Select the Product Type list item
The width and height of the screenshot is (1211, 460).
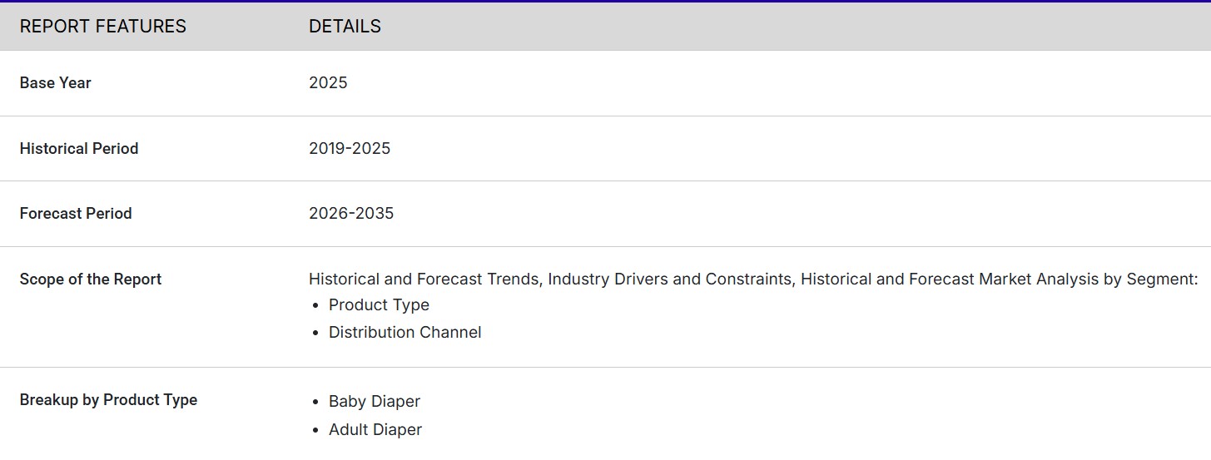coord(379,305)
